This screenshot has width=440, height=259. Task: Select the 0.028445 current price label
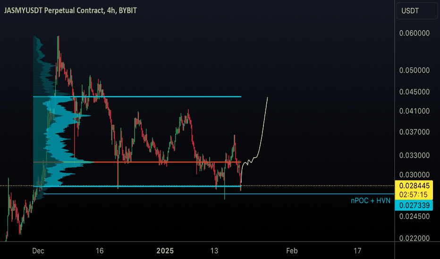[x=414, y=186]
